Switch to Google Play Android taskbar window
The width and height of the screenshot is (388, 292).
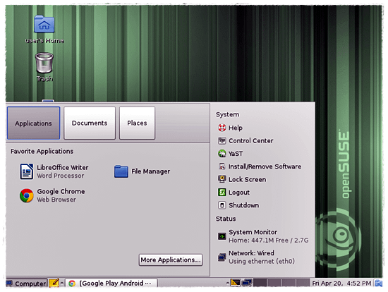tap(111, 283)
